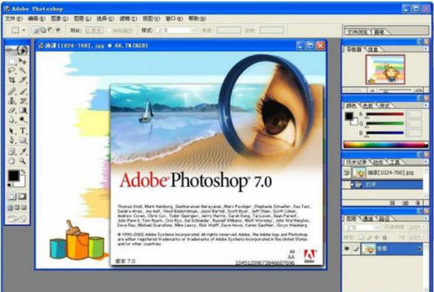Open the layer Fill 100% dropdown arrow
This screenshot has height=292, width=434.
[x=423, y=238]
